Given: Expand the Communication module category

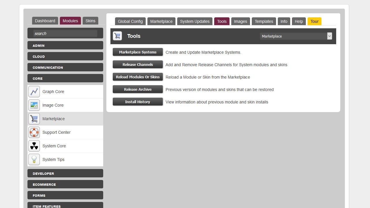Looking at the screenshot, I should 65,67.
